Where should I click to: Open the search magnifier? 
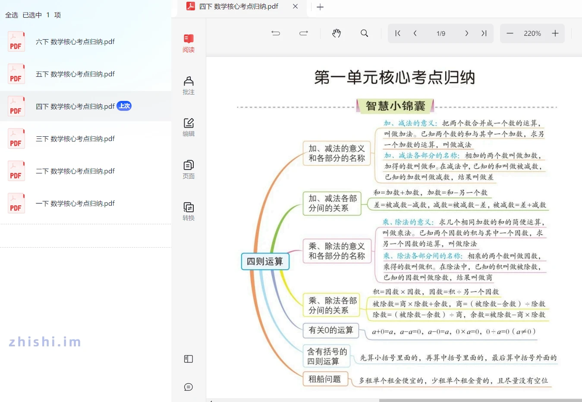tap(365, 33)
